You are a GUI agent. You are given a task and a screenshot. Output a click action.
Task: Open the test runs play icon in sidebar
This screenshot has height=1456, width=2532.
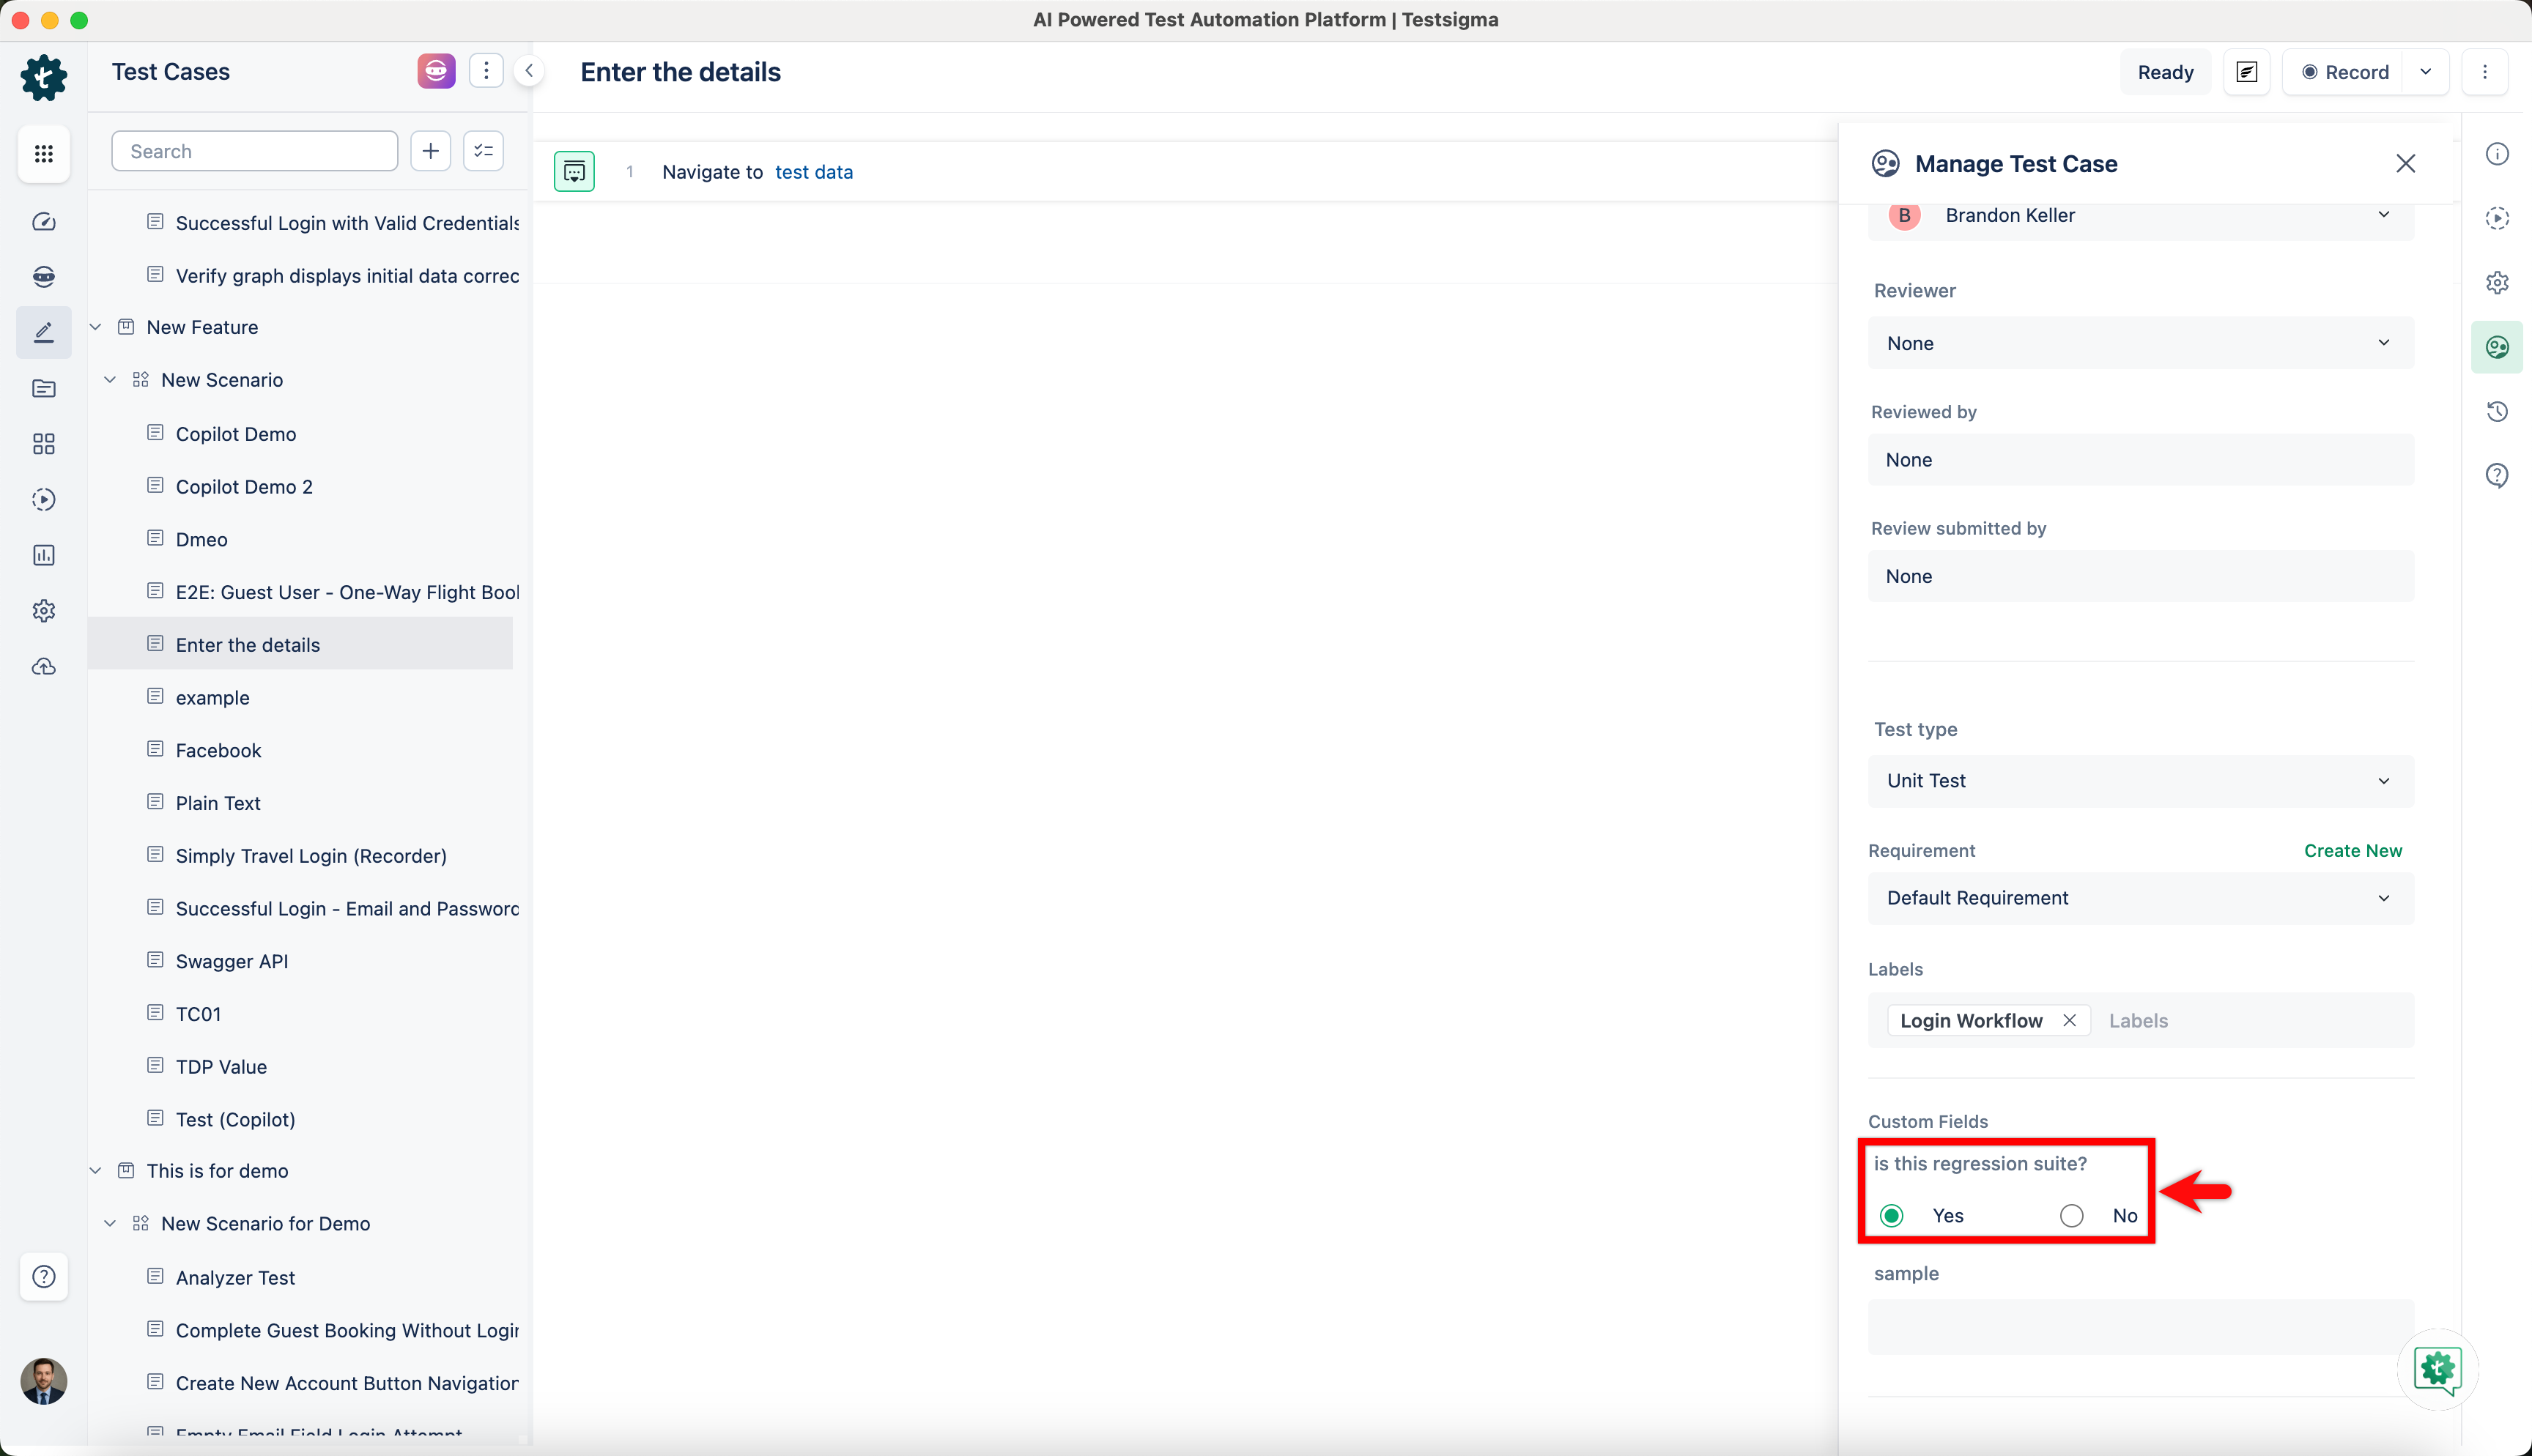(44, 499)
